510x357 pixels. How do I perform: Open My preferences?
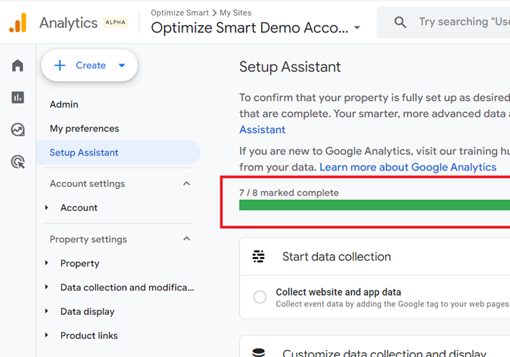pos(84,129)
